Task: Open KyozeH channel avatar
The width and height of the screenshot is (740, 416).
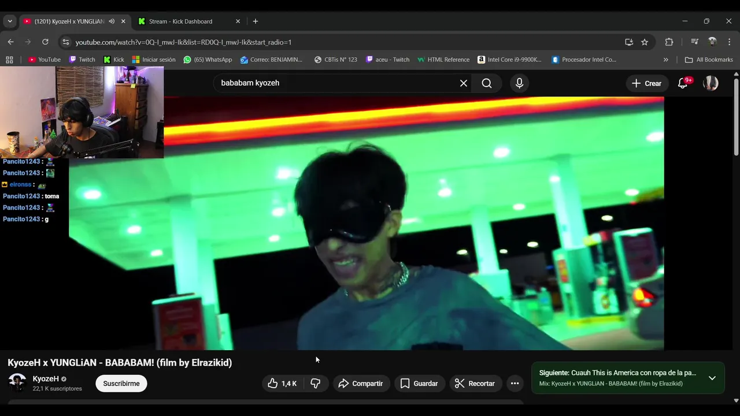Action: click(x=17, y=382)
